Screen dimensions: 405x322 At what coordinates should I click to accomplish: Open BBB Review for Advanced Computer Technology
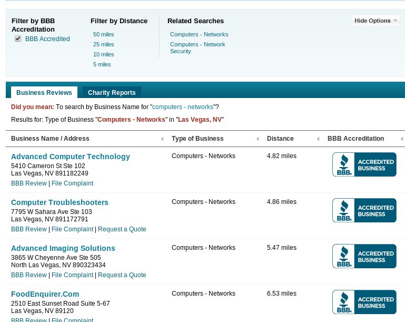coord(28,183)
